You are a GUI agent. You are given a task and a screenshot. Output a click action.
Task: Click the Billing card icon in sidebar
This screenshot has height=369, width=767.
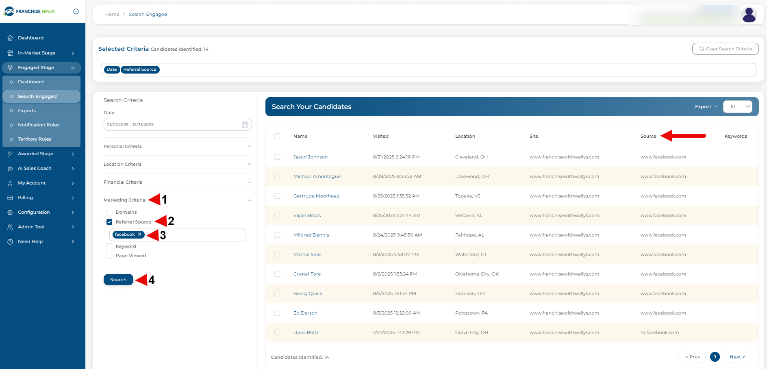tap(10, 198)
